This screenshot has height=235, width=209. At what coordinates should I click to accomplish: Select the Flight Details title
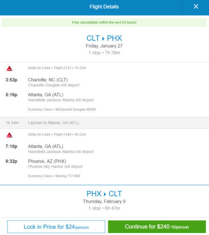(104, 7)
